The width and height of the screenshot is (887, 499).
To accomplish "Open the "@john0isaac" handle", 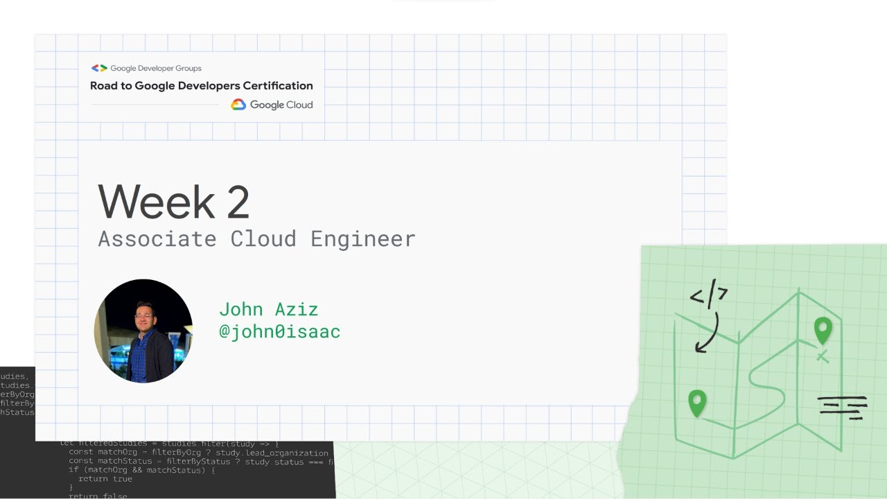I will pos(279,332).
